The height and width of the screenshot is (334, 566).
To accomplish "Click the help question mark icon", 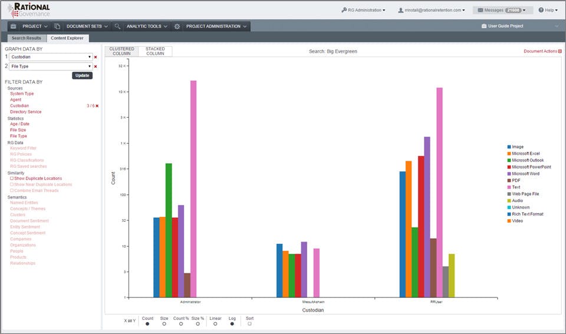I will pyautogui.click(x=541, y=10).
